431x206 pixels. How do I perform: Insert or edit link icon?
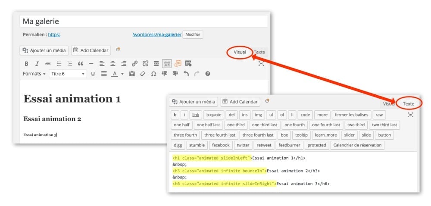[134, 64]
